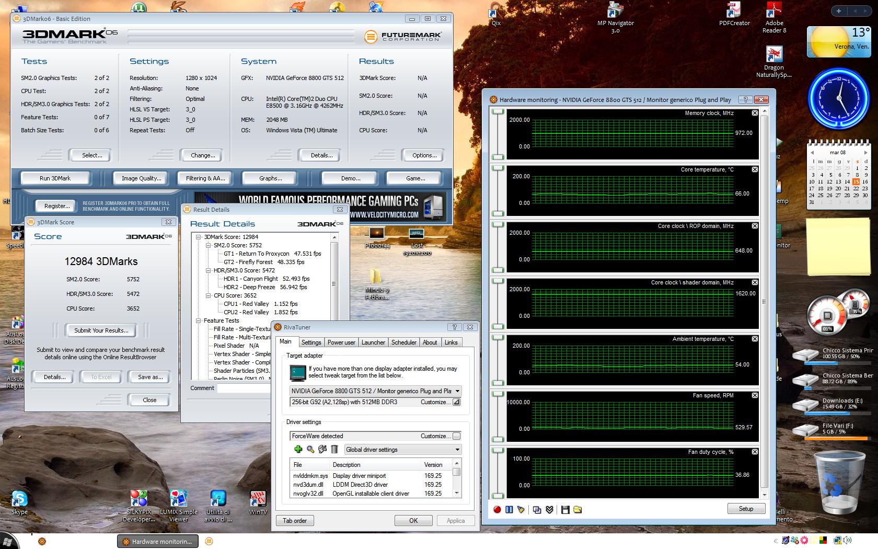Click the magnifier icon in RivaTuner driver settings
The image size is (878, 549).
pyautogui.click(x=310, y=449)
